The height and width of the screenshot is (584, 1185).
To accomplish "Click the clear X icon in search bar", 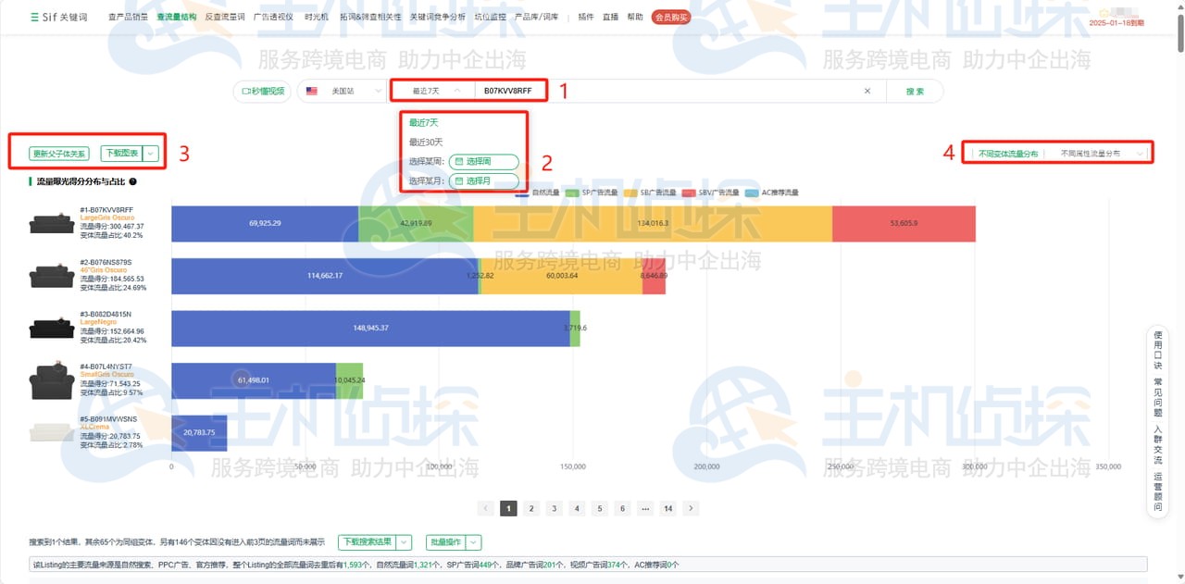I will pos(867,91).
